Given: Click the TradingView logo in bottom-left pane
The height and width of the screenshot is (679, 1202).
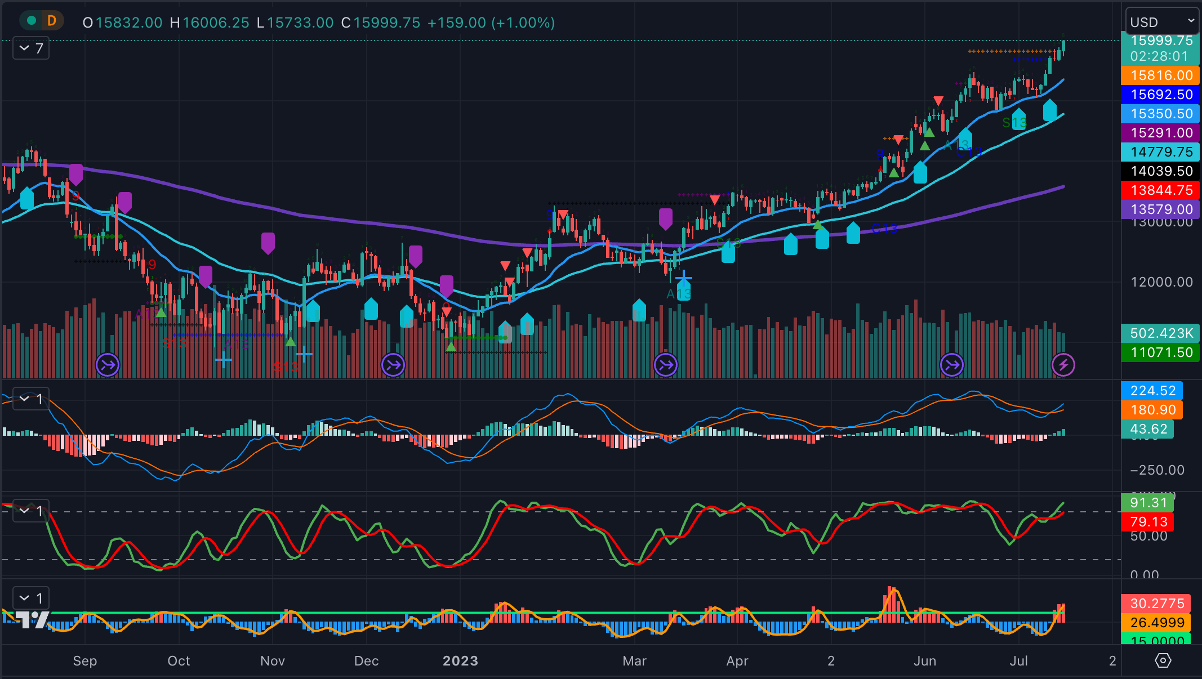Looking at the screenshot, I should [x=32, y=619].
